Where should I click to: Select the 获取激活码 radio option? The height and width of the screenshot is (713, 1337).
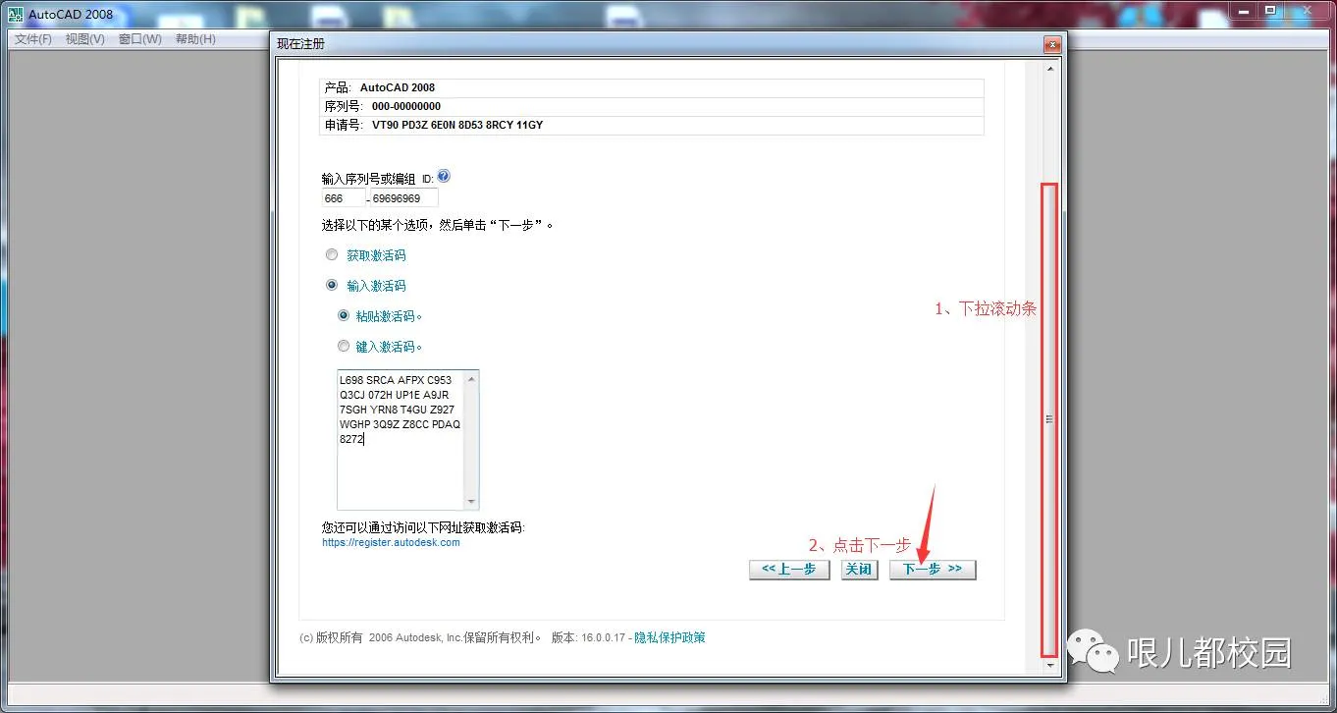(x=331, y=255)
